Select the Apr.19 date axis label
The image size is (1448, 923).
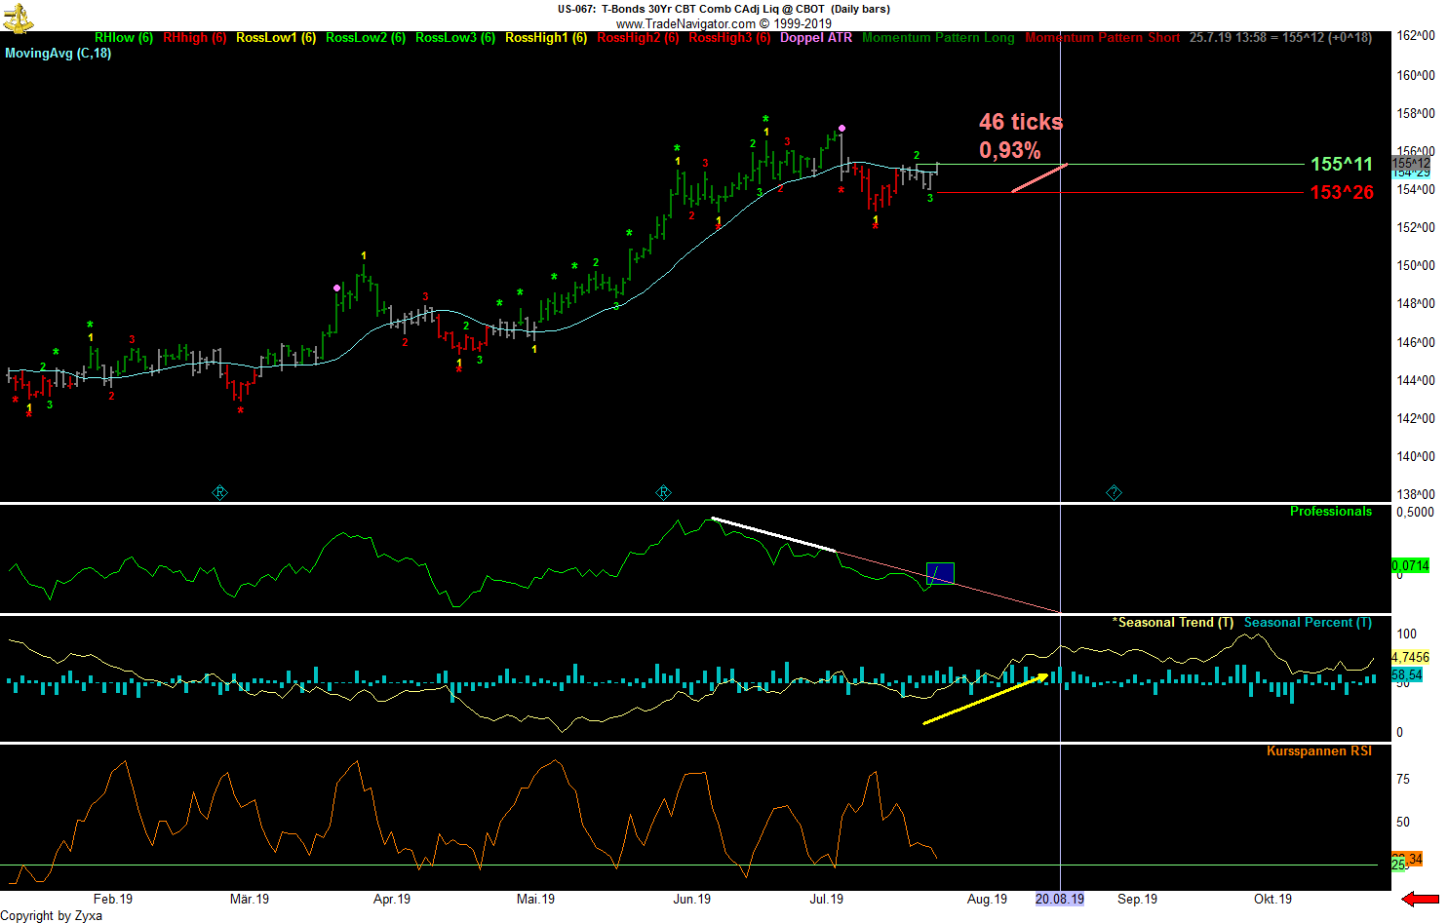[x=392, y=900]
